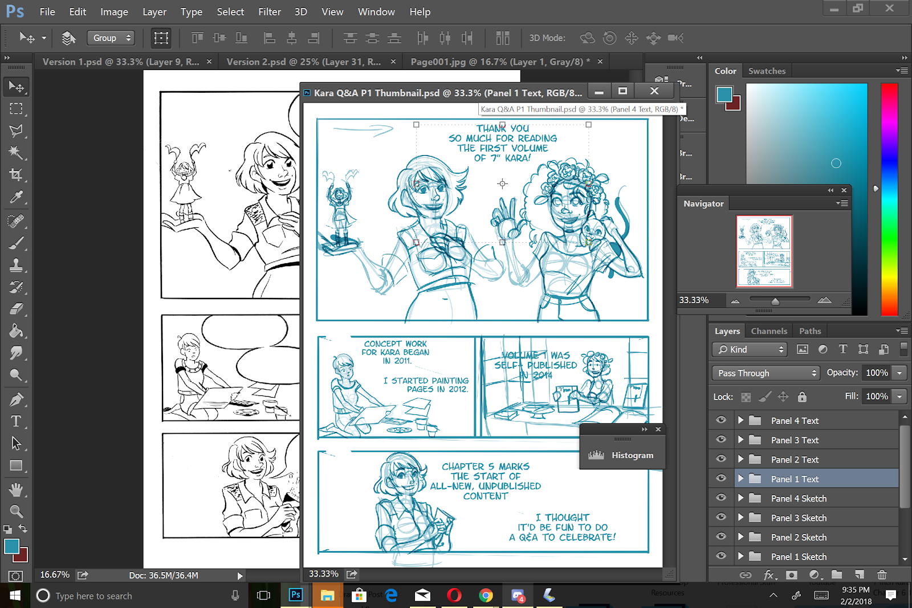The image size is (912, 608).
Task: Hide the Panel 2 Text group
Action: pos(721,459)
